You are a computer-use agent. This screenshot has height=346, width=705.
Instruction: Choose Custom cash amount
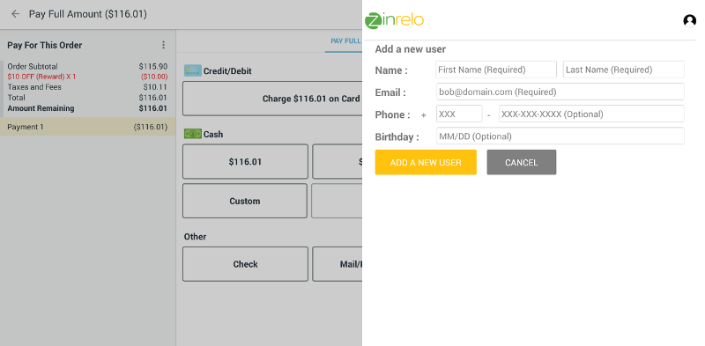pyautogui.click(x=245, y=201)
